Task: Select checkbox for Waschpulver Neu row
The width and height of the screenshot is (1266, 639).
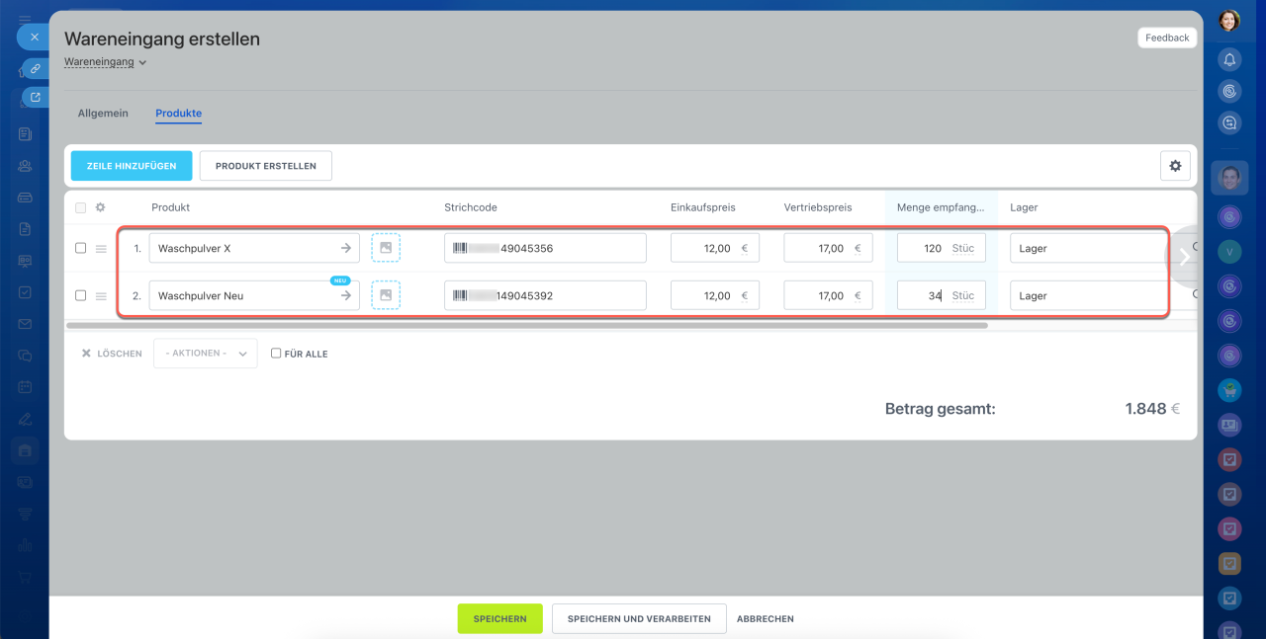Action: (81, 295)
